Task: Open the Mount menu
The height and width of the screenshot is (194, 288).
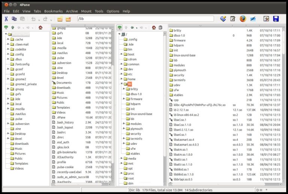Action: 86,11
